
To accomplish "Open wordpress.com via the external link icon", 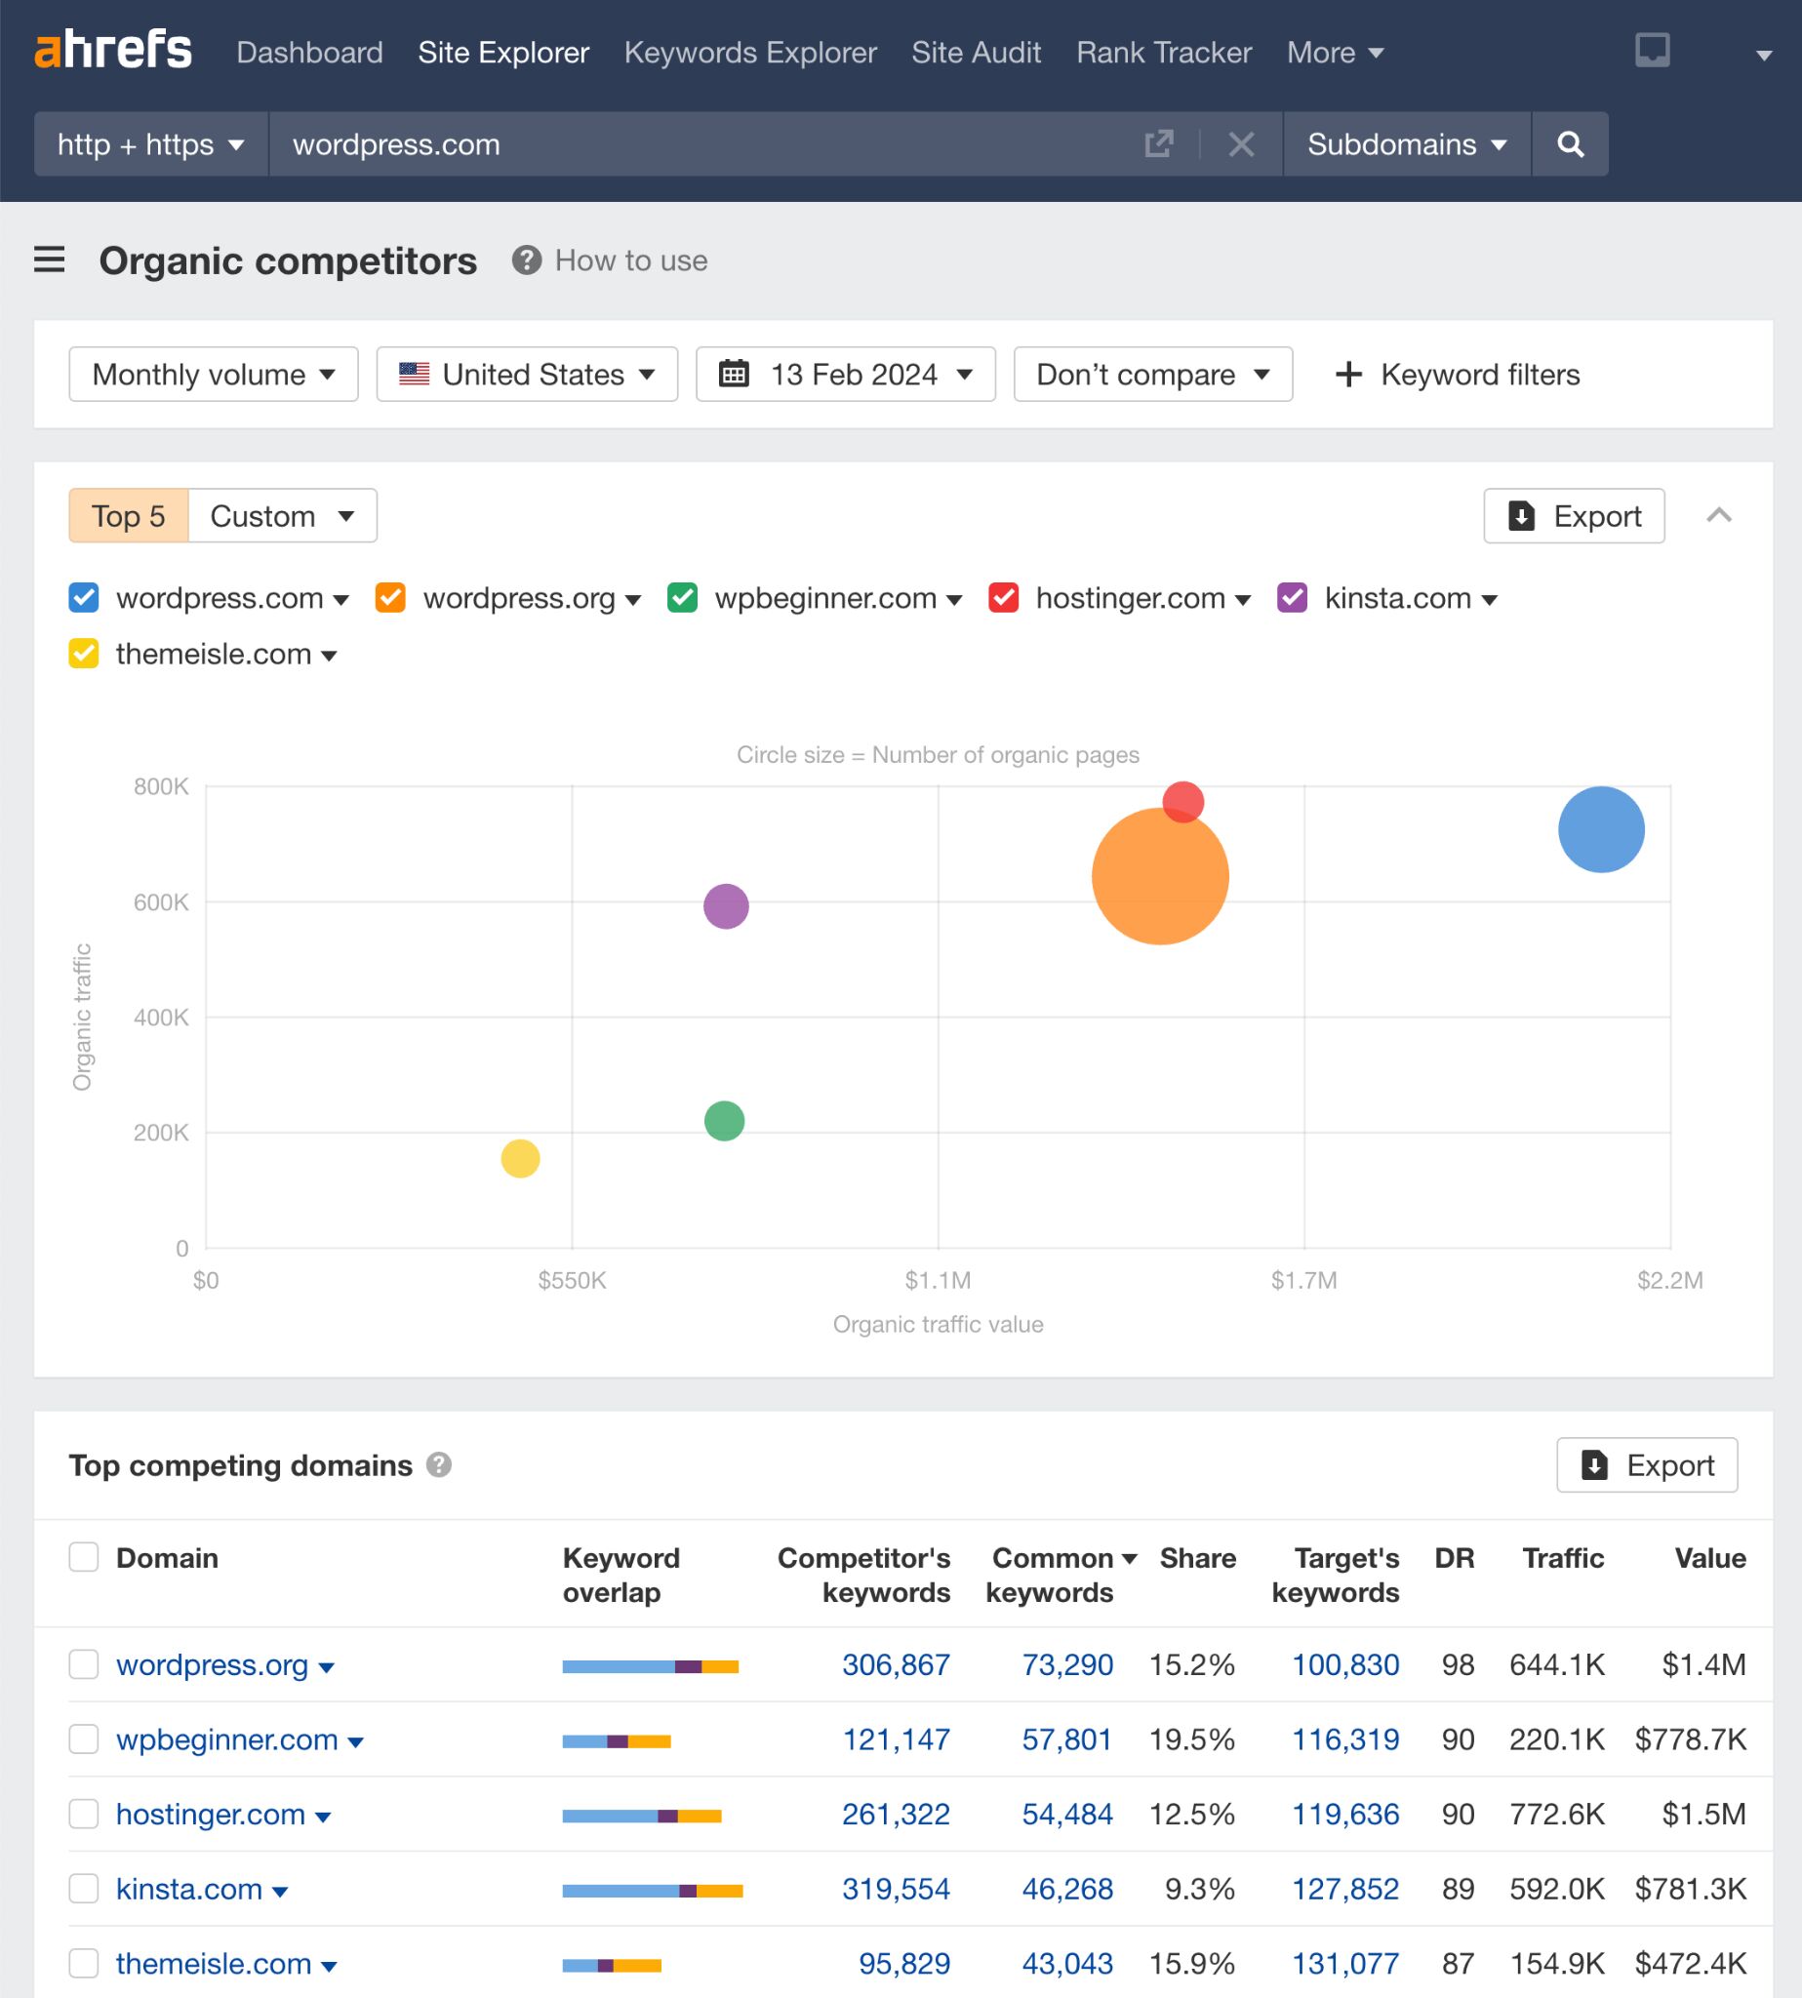I will pyautogui.click(x=1159, y=144).
